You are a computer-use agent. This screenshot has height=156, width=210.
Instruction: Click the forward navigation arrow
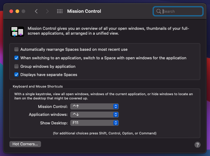pos(47,11)
